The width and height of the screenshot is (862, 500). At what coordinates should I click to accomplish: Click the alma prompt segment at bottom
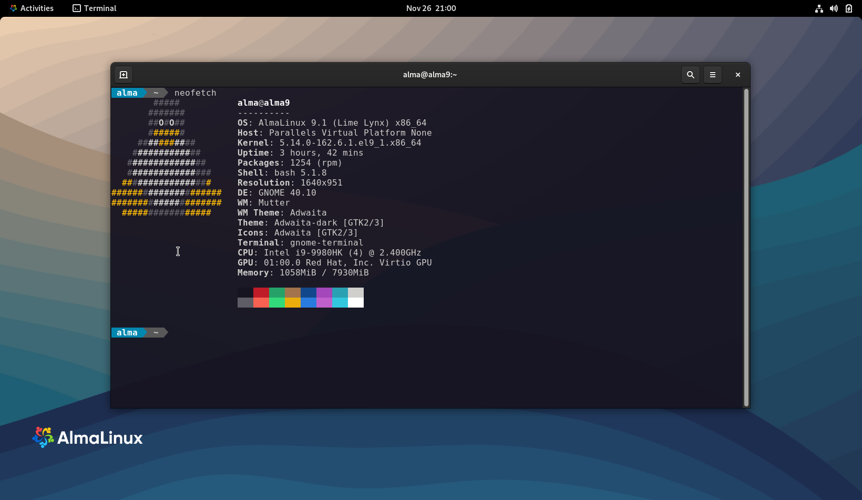coord(127,333)
